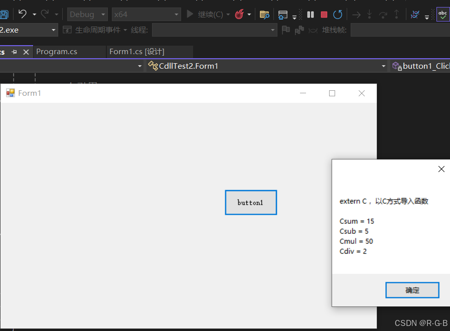Screen dimensions: 450x331
Task: Restart the app with the circular arrow icon
Action: (337, 14)
